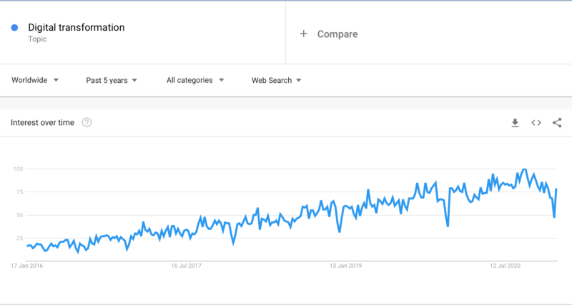Click the 12 Jul 2020 axis date
Image resolution: width=572 pixels, height=305 pixels.
[505, 265]
